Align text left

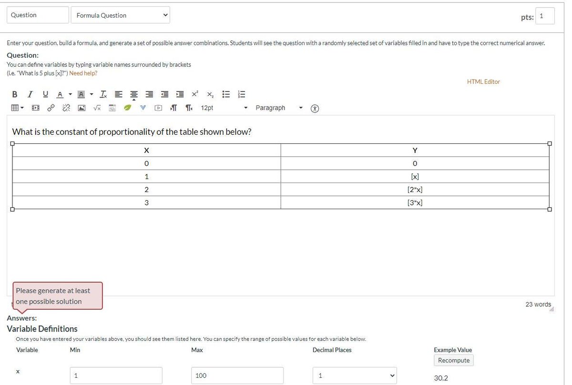(119, 94)
